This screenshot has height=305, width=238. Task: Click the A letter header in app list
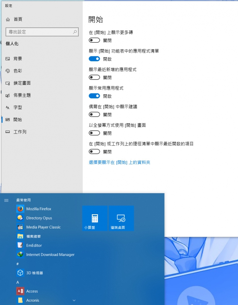(x=18, y=282)
